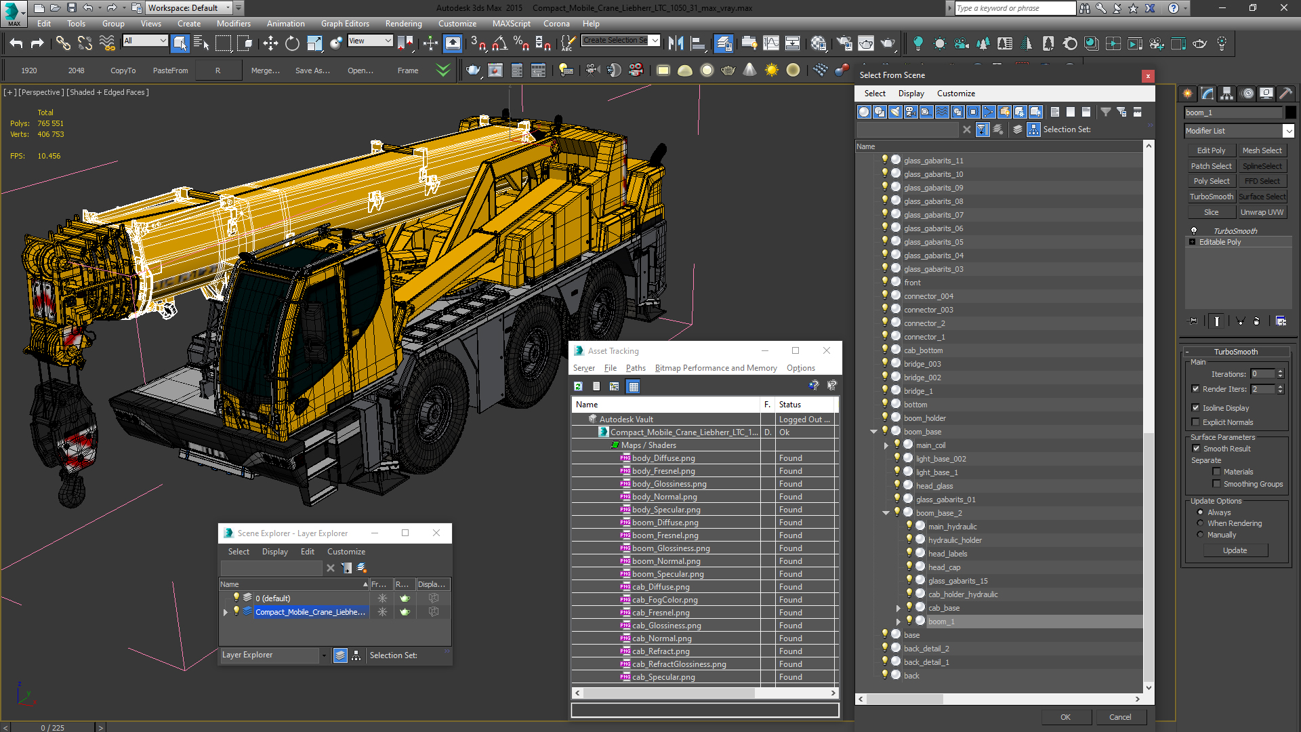Activate the Select and Scale tool
This screenshot has height=732, width=1301.
pos(314,43)
